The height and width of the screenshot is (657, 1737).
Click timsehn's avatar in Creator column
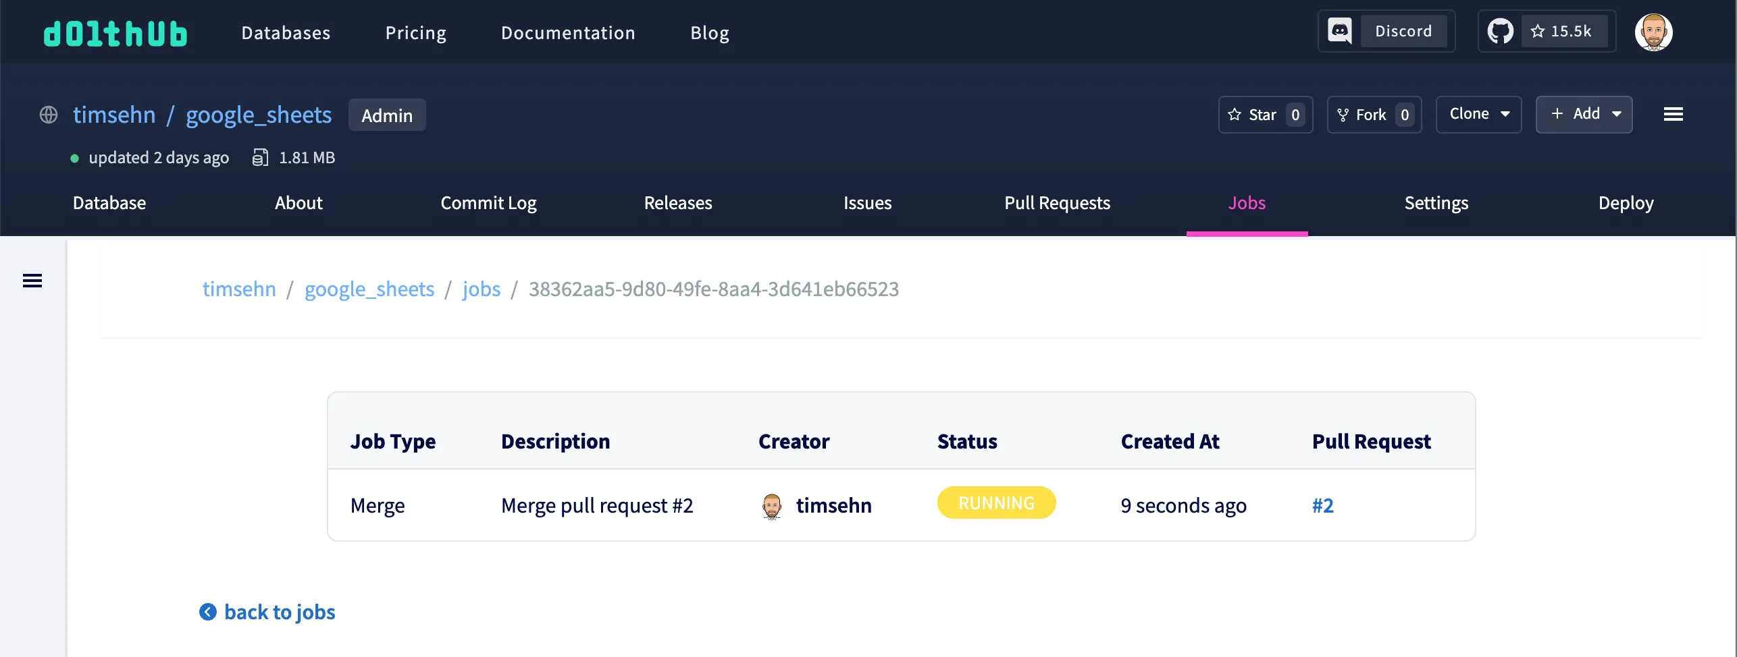coord(772,506)
